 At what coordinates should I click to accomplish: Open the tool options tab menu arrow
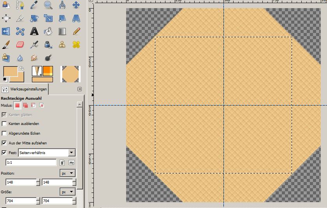click(x=79, y=89)
